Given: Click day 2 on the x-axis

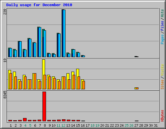Looking at the screenshot, I should 16,125.
